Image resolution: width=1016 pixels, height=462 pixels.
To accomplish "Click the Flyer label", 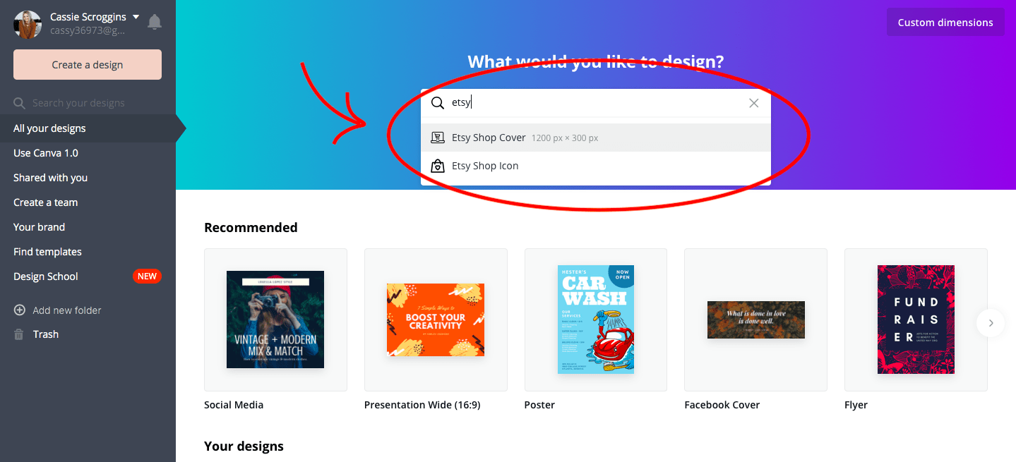I will click(x=856, y=405).
